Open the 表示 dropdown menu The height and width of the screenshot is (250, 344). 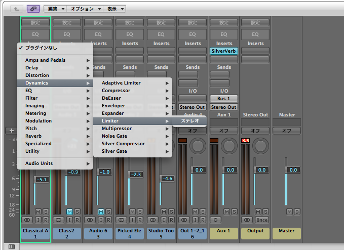114,9
